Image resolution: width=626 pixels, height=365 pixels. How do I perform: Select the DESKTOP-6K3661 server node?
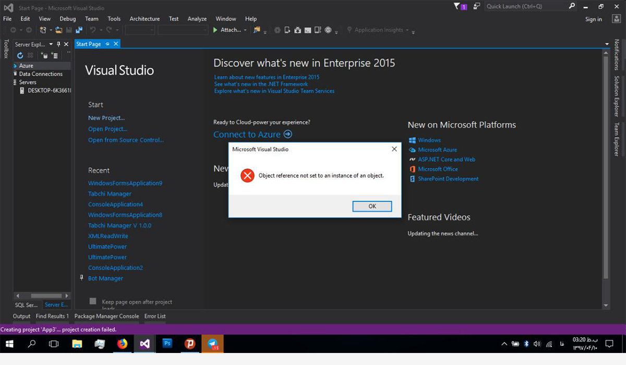49,91
